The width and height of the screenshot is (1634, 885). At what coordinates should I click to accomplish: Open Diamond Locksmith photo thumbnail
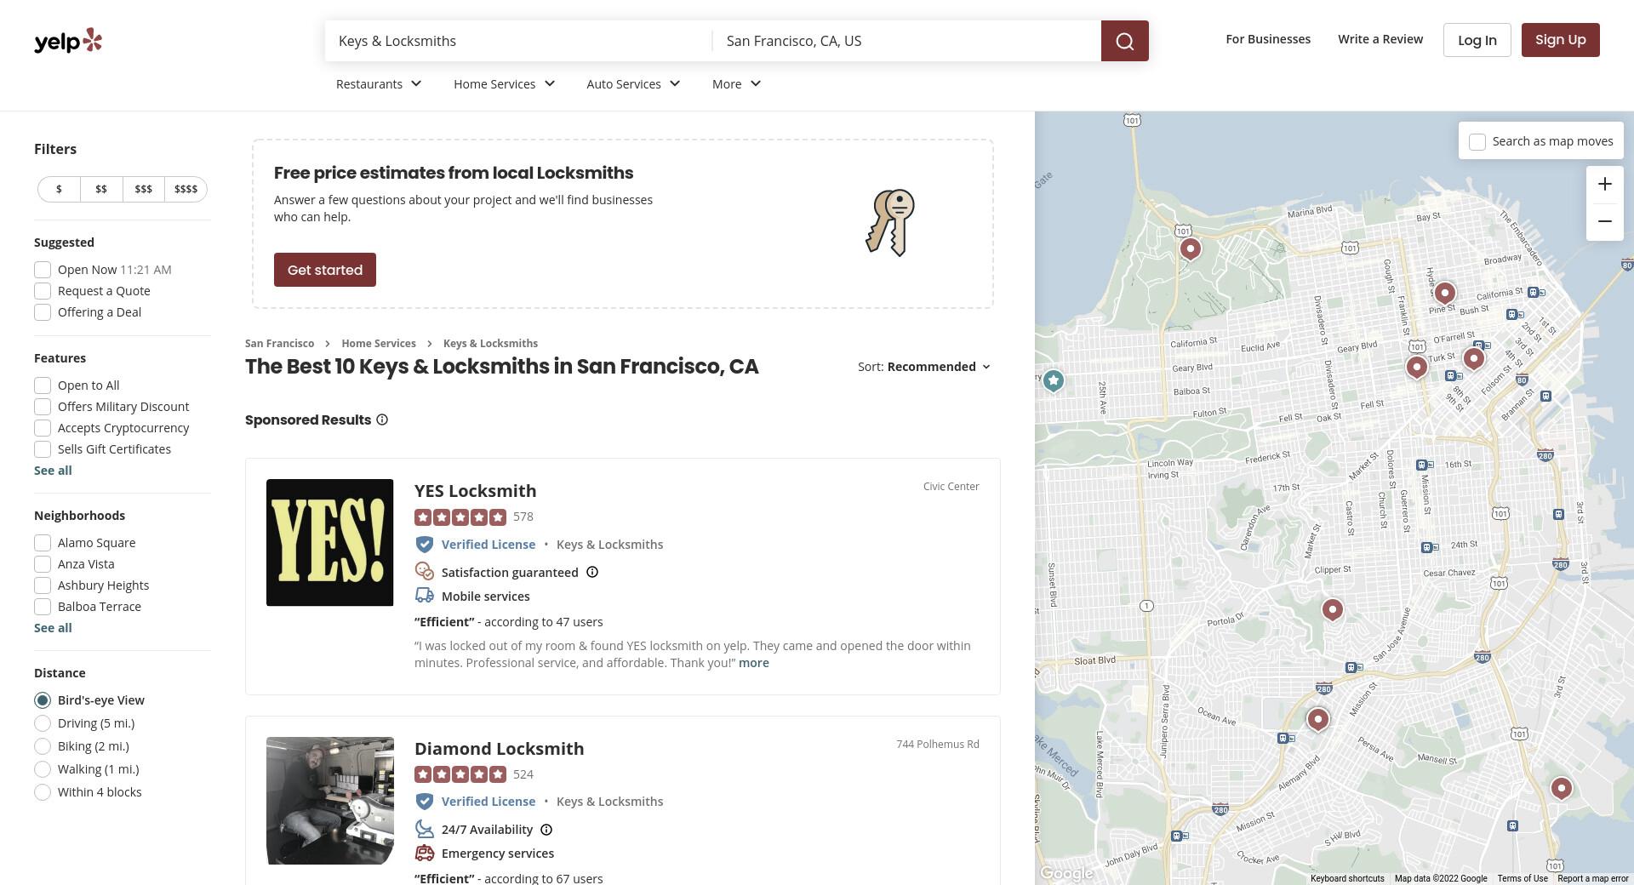coord(330,801)
